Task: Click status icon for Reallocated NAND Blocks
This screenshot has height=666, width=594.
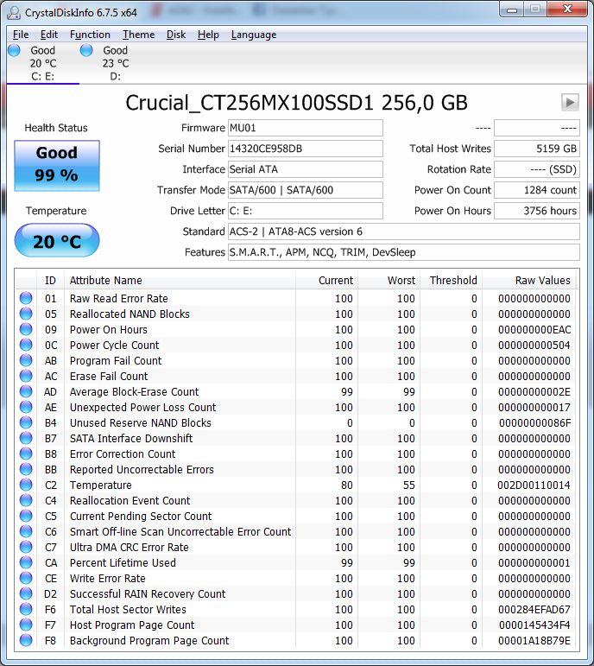Action: point(26,314)
